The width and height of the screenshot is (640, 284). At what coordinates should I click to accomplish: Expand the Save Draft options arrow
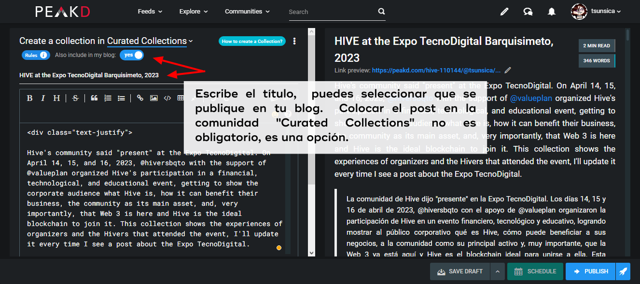pos(497,271)
